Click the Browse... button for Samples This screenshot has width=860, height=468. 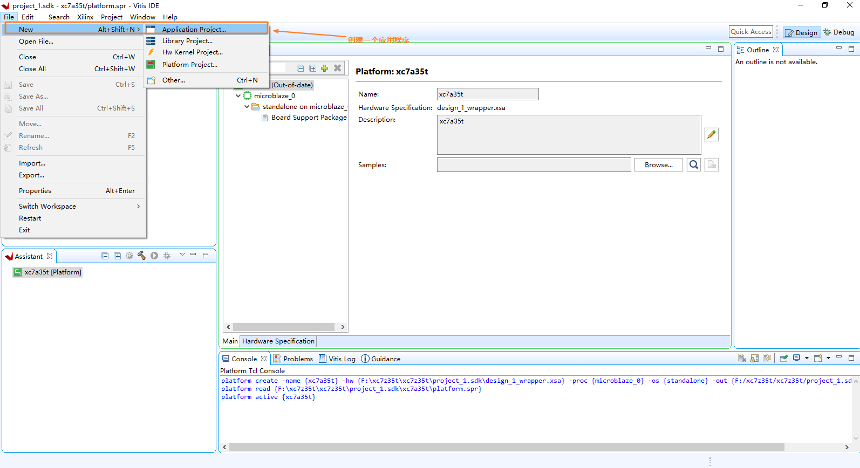(659, 165)
